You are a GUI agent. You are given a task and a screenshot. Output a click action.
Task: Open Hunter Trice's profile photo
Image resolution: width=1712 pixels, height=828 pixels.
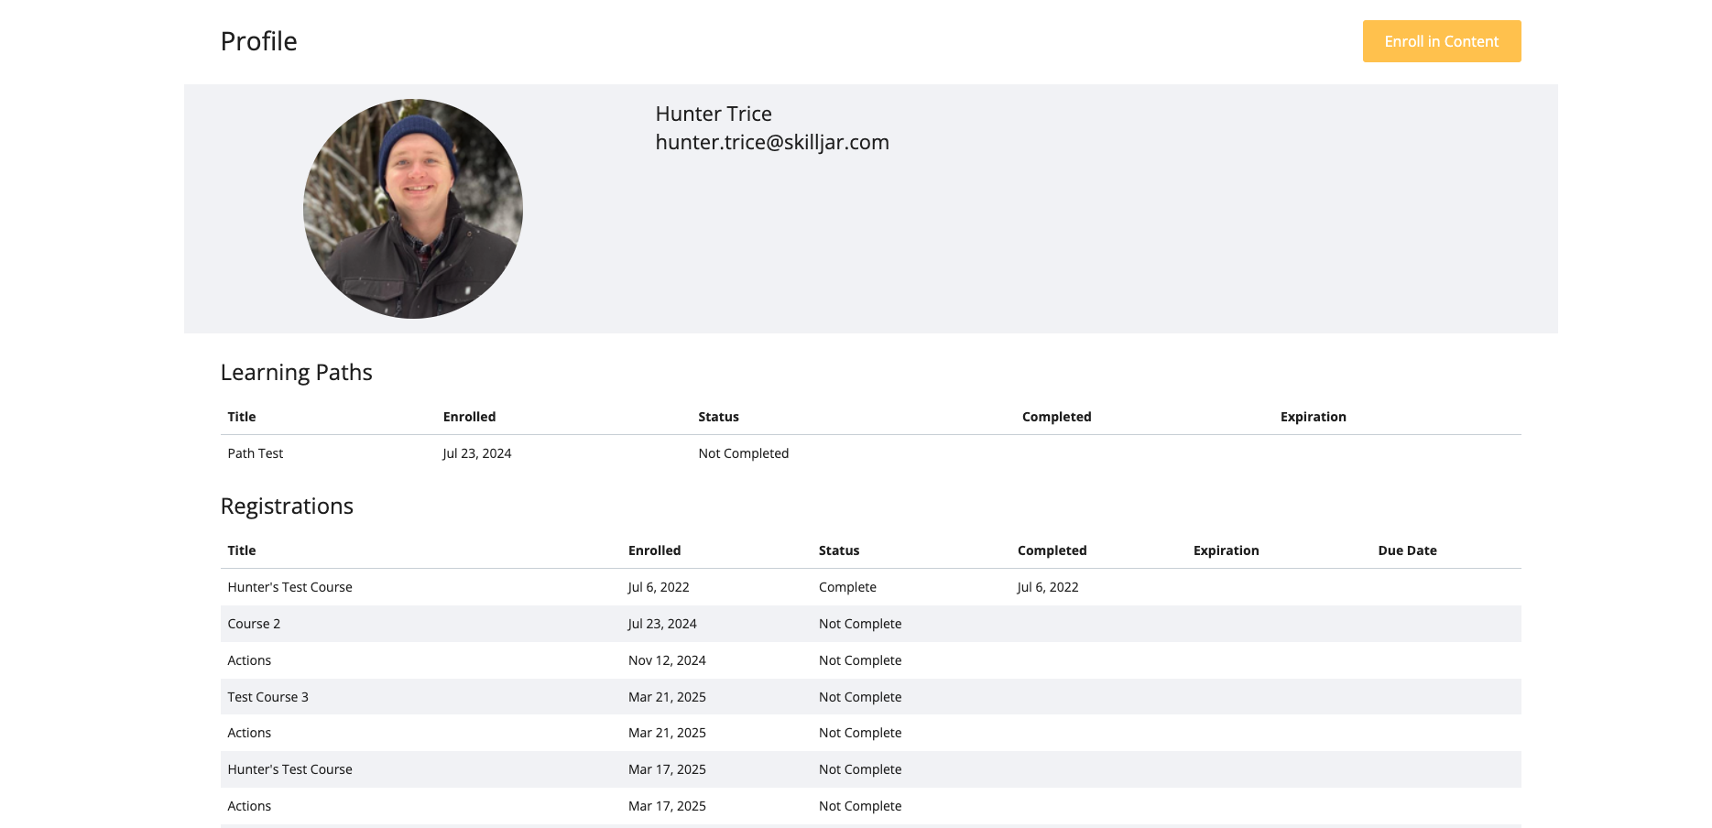pyautogui.click(x=413, y=209)
